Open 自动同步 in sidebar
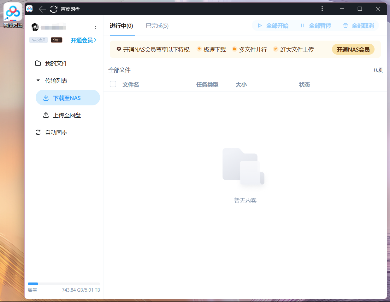The image size is (390, 302). pos(51,133)
